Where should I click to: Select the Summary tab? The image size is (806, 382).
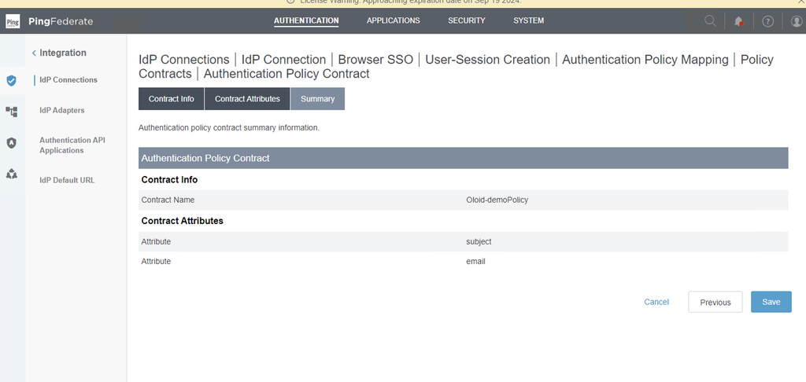click(x=318, y=98)
